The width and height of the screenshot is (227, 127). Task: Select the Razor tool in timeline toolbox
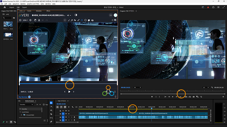point(51,114)
